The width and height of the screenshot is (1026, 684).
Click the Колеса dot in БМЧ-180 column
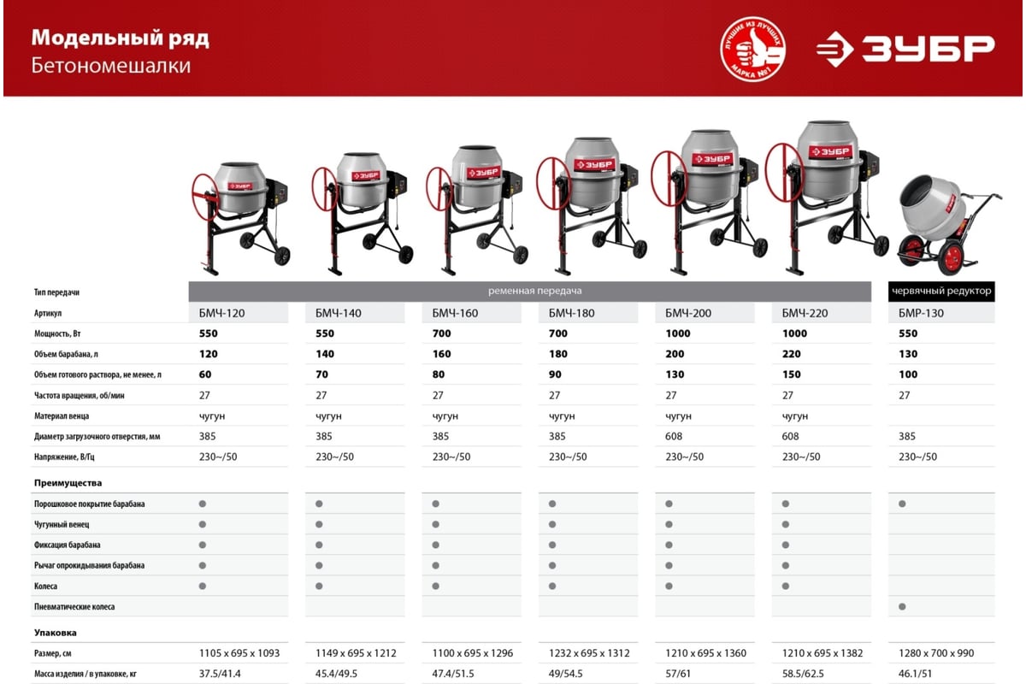tap(552, 586)
